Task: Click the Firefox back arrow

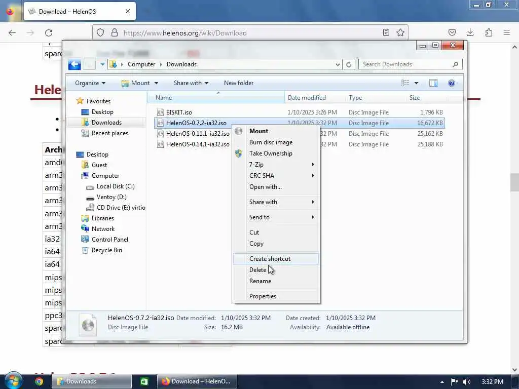Action: pyautogui.click(x=12, y=33)
